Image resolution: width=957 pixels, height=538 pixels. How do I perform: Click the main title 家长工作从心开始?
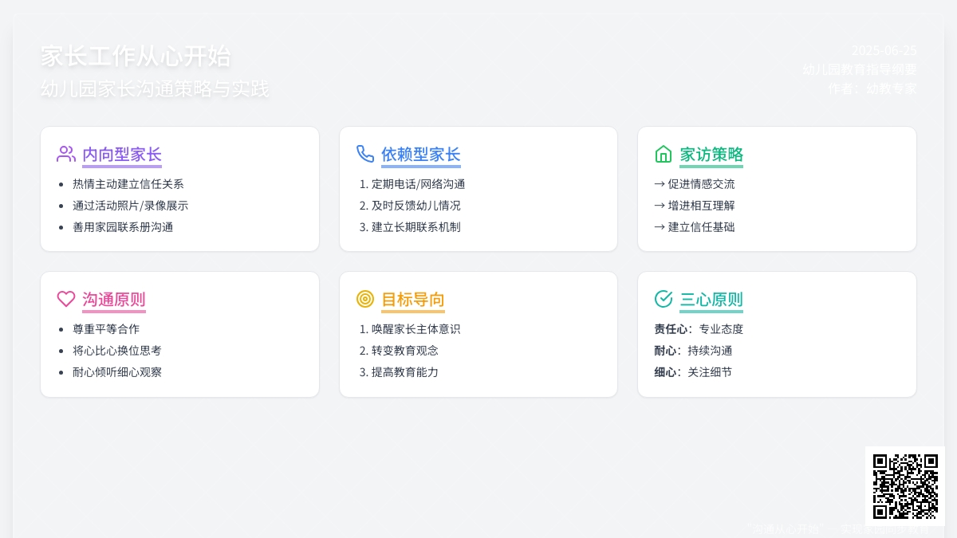coord(136,56)
